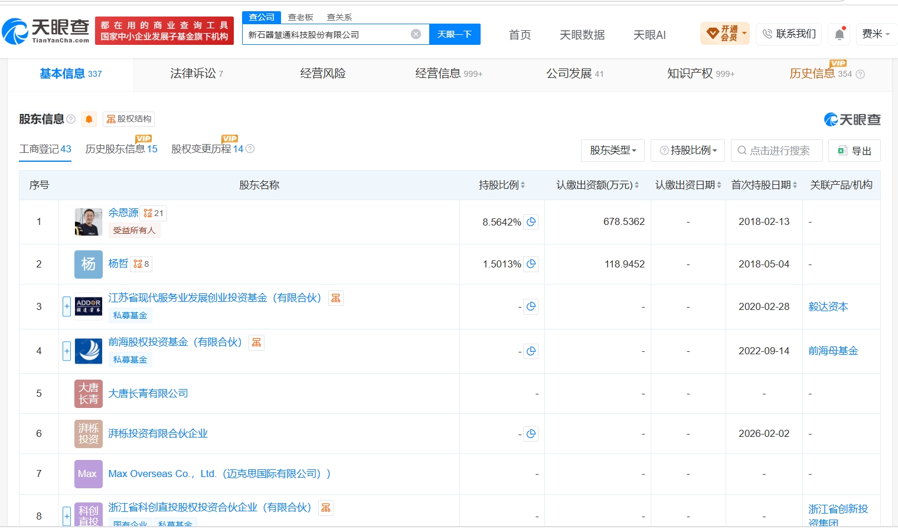
Task: Open the 前海母基金 related institution link
Action: click(833, 351)
